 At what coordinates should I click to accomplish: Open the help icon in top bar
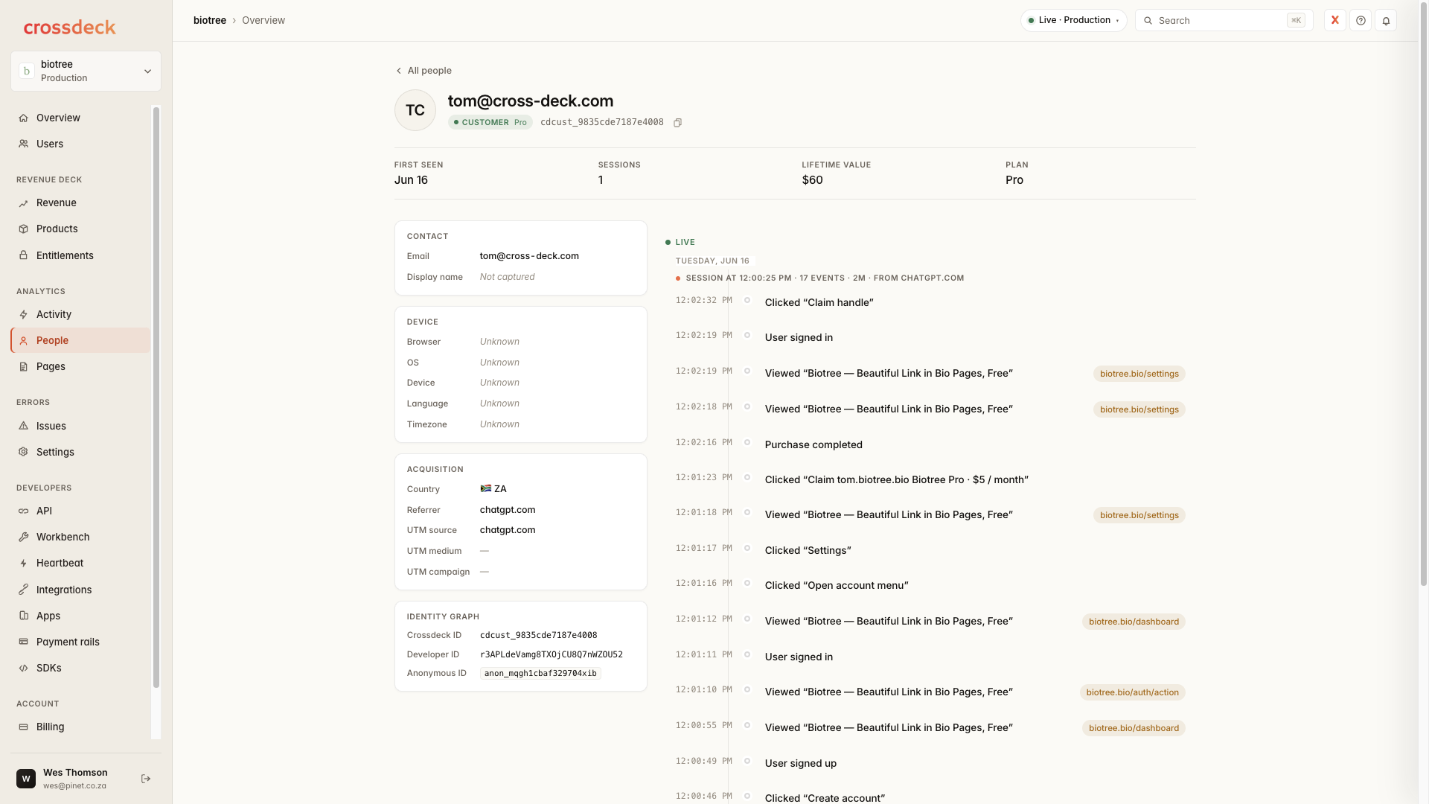tap(1361, 21)
